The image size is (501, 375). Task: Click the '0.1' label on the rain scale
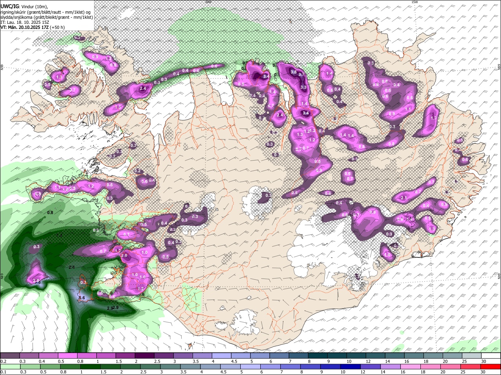coord(3,373)
